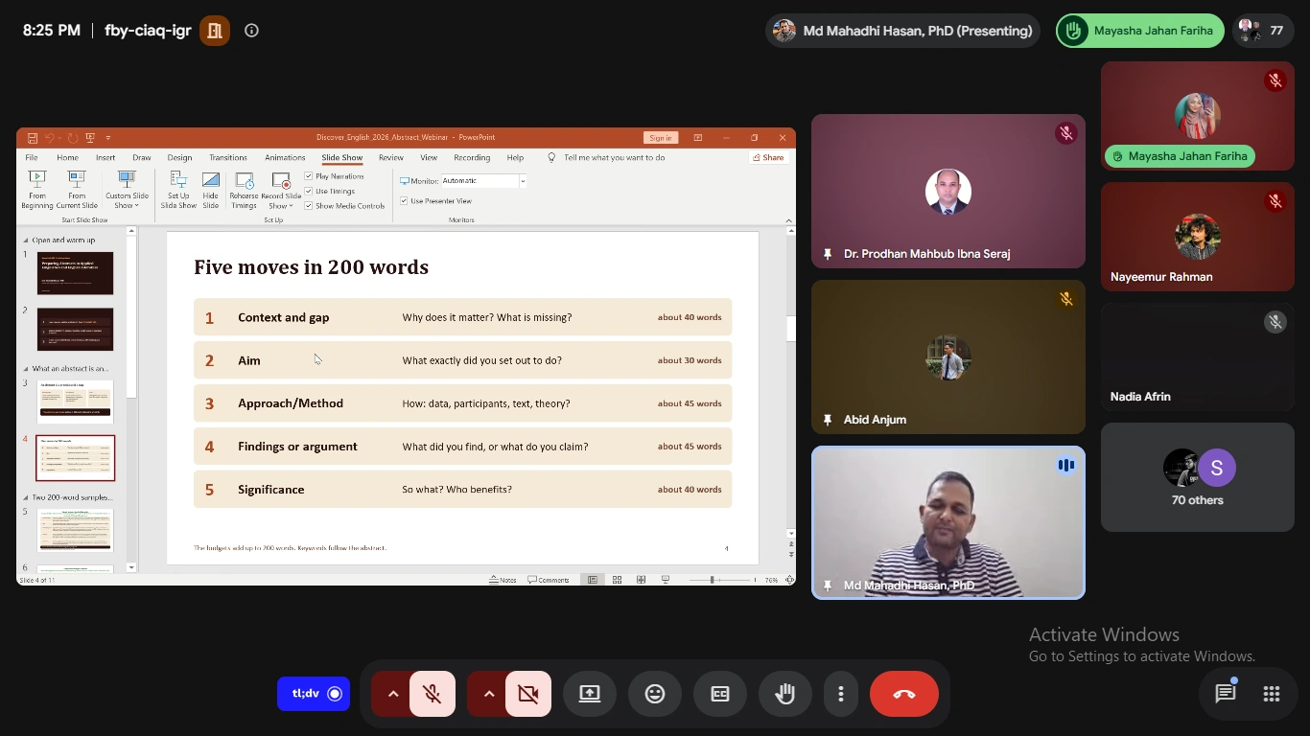Open the Animations ribbon tab

click(x=285, y=157)
